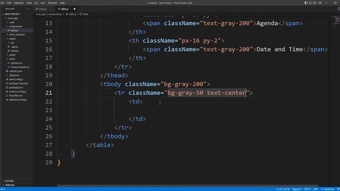Toggle the secondary sidebar layout icon
The height and width of the screenshot is (191, 340).
click(314, 3)
